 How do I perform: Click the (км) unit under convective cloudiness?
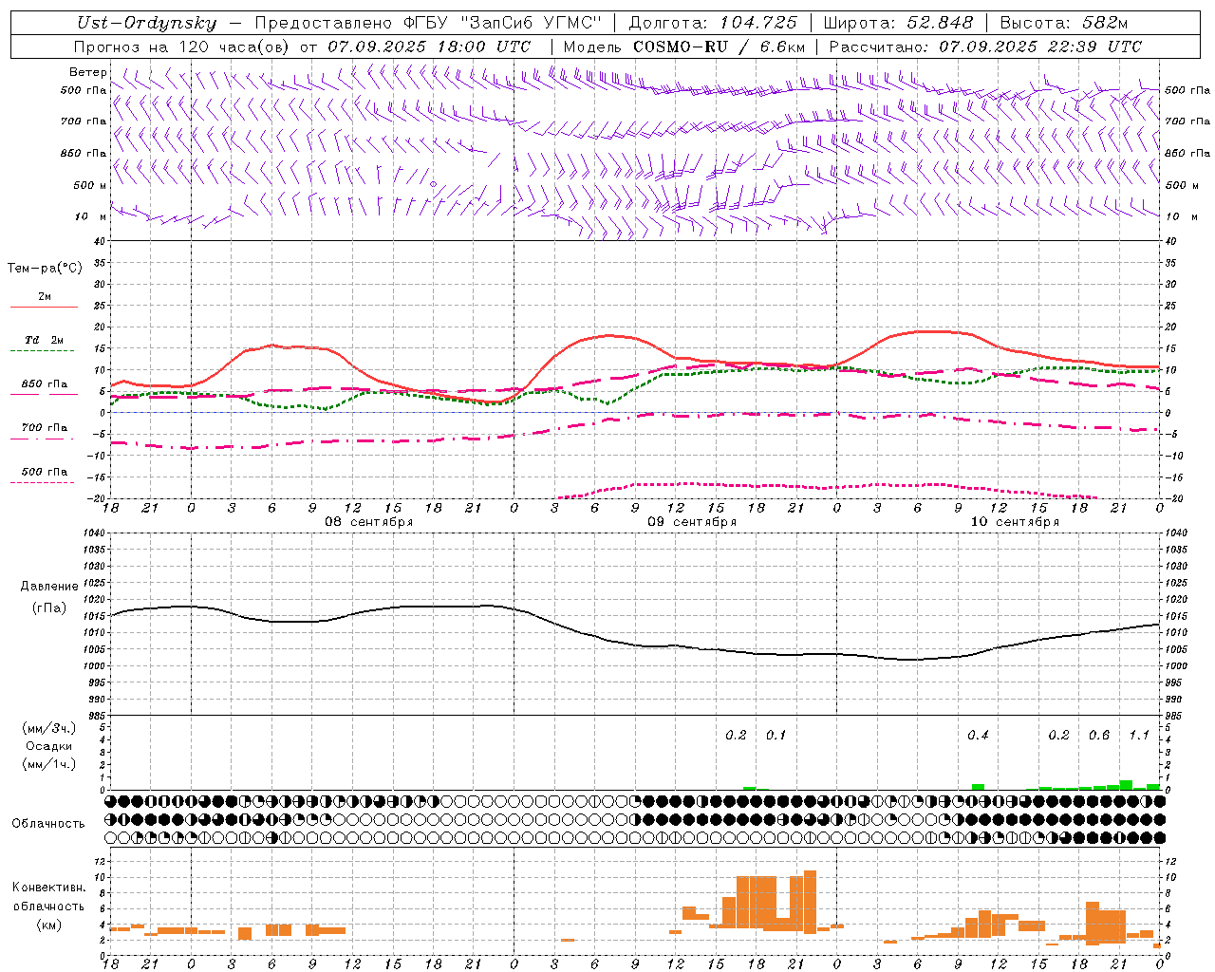point(49,925)
